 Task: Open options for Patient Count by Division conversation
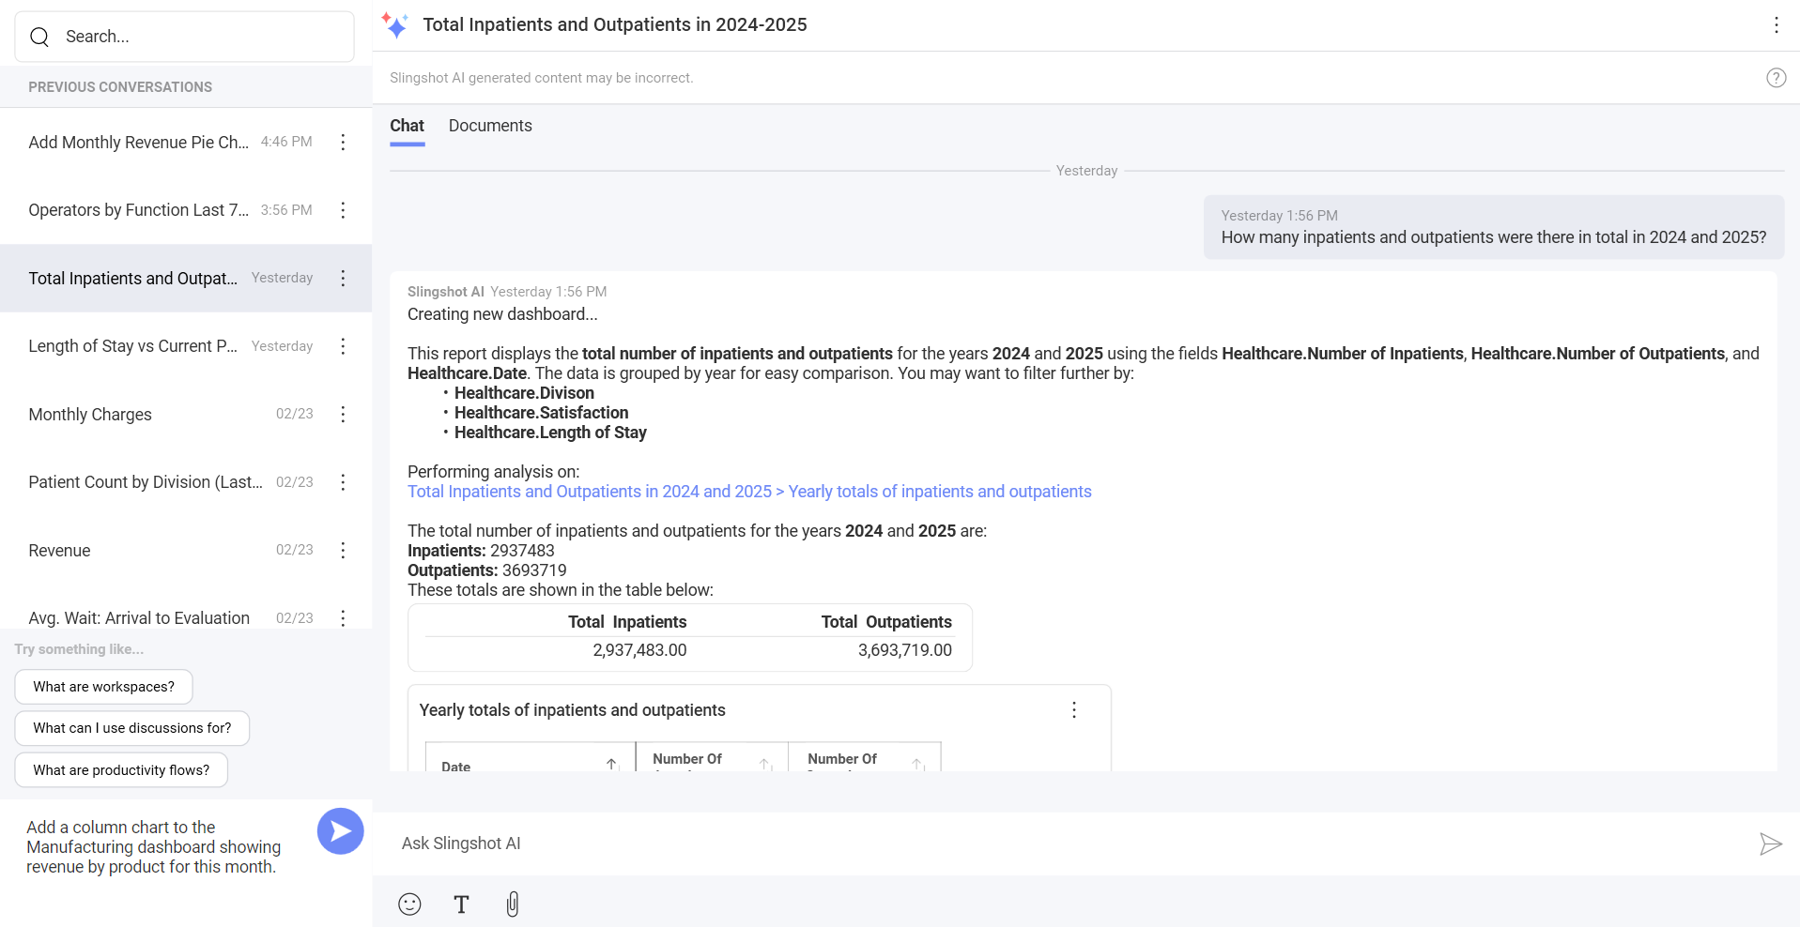click(343, 482)
